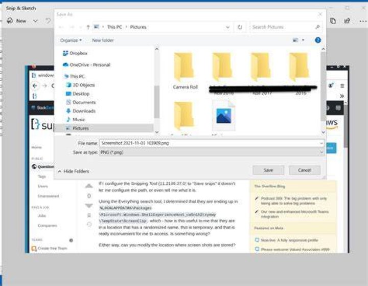Create a New folder
This screenshot has width=368, height=286.
(x=103, y=40)
